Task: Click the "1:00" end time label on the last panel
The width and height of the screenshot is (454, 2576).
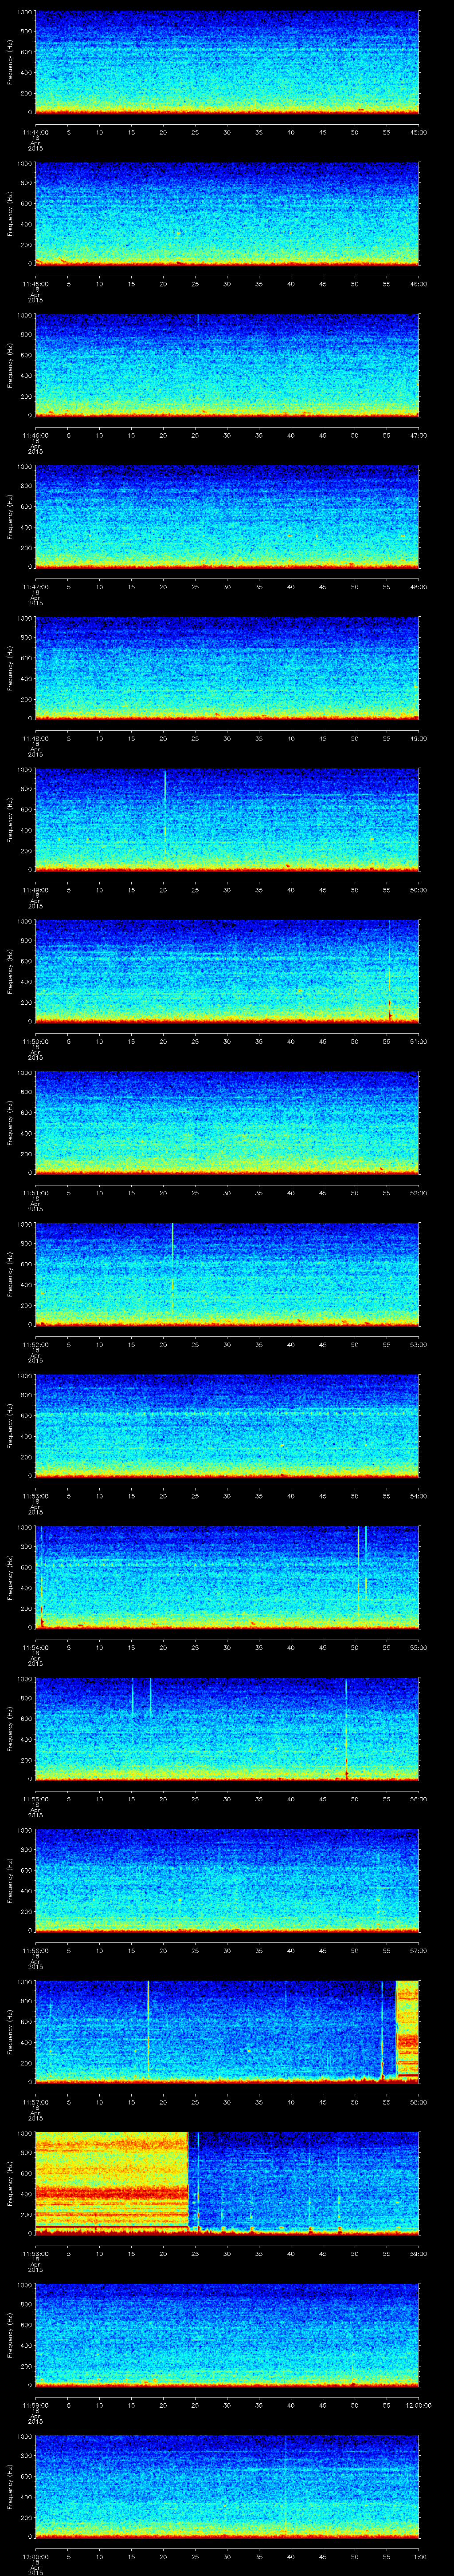Action: point(419,2557)
